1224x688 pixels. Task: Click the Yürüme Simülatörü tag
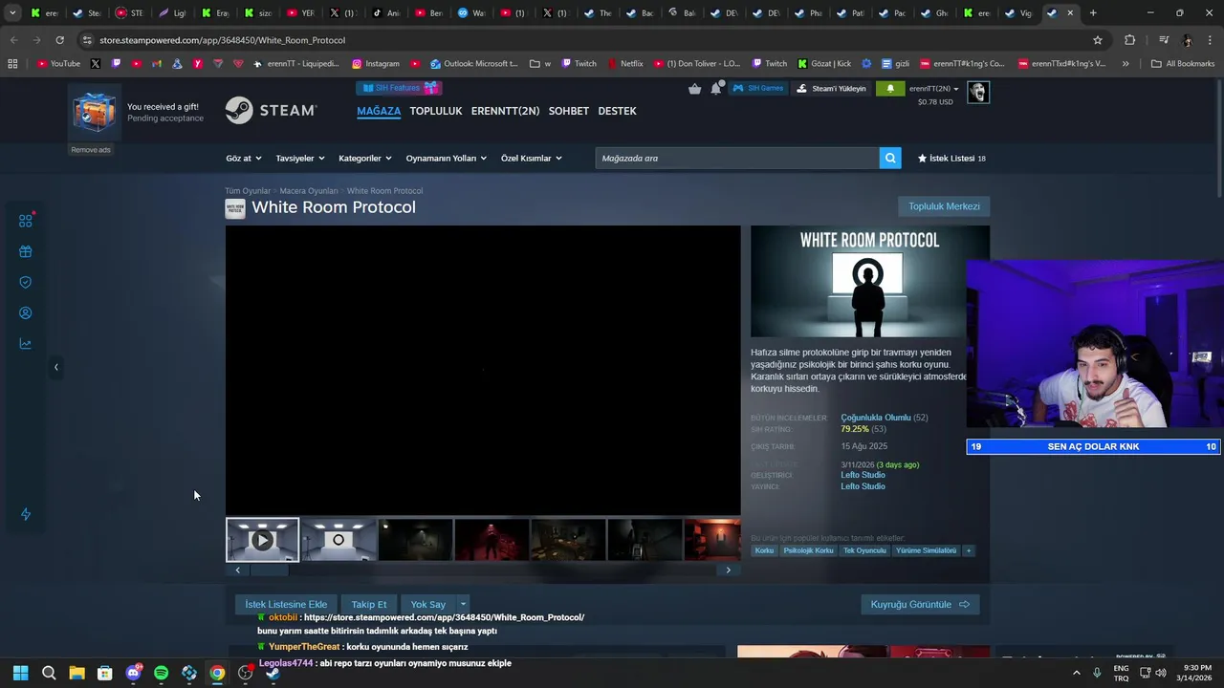click(926, 550)
